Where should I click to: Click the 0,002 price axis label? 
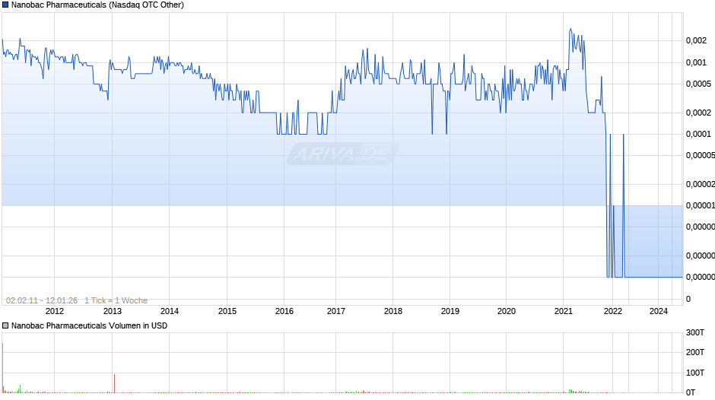pos(696,40)
